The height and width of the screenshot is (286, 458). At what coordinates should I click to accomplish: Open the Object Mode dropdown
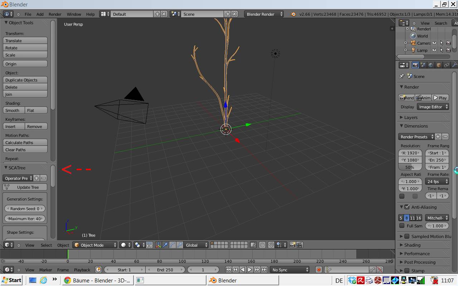pyautogui.click(x=95, y=245)
